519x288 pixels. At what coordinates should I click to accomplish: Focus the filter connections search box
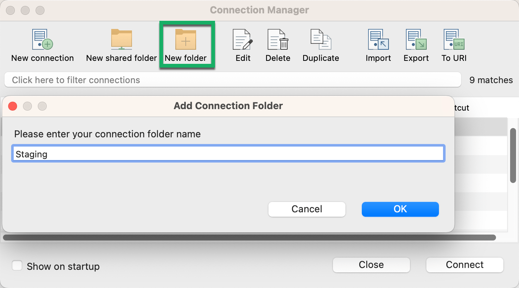click(x=232, y=80)
